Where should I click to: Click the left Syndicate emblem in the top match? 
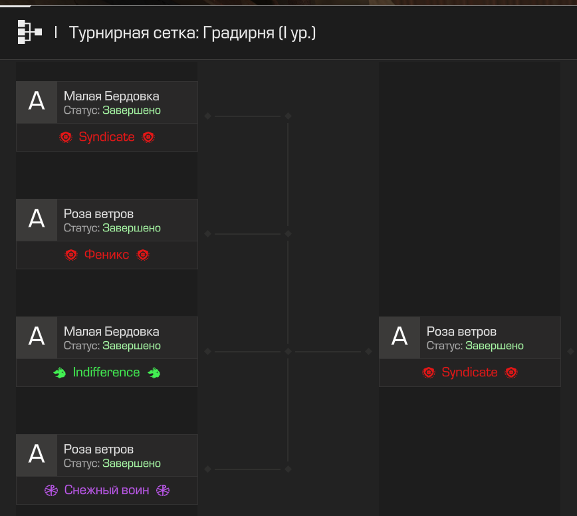pos(66,137)
